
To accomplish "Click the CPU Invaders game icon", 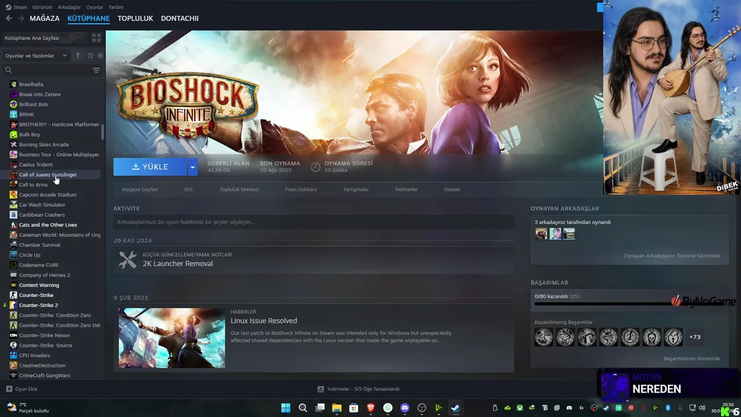I will click(x=13, y=355).
